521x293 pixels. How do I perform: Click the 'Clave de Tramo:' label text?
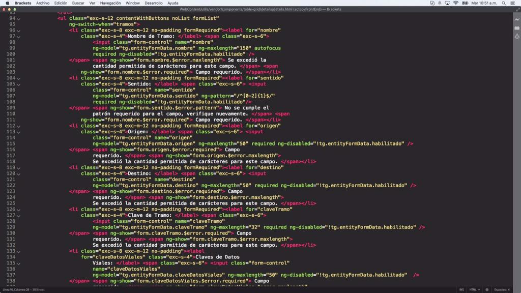click(150, 215)
